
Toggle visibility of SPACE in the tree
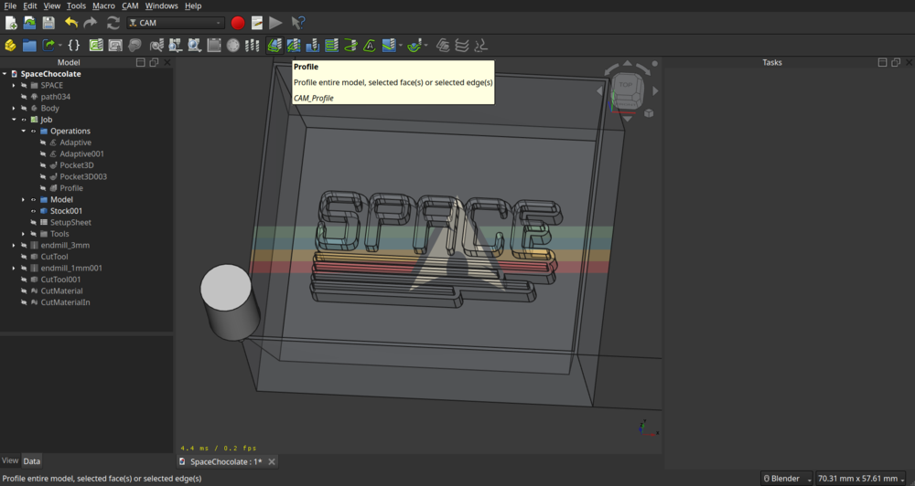24,85
